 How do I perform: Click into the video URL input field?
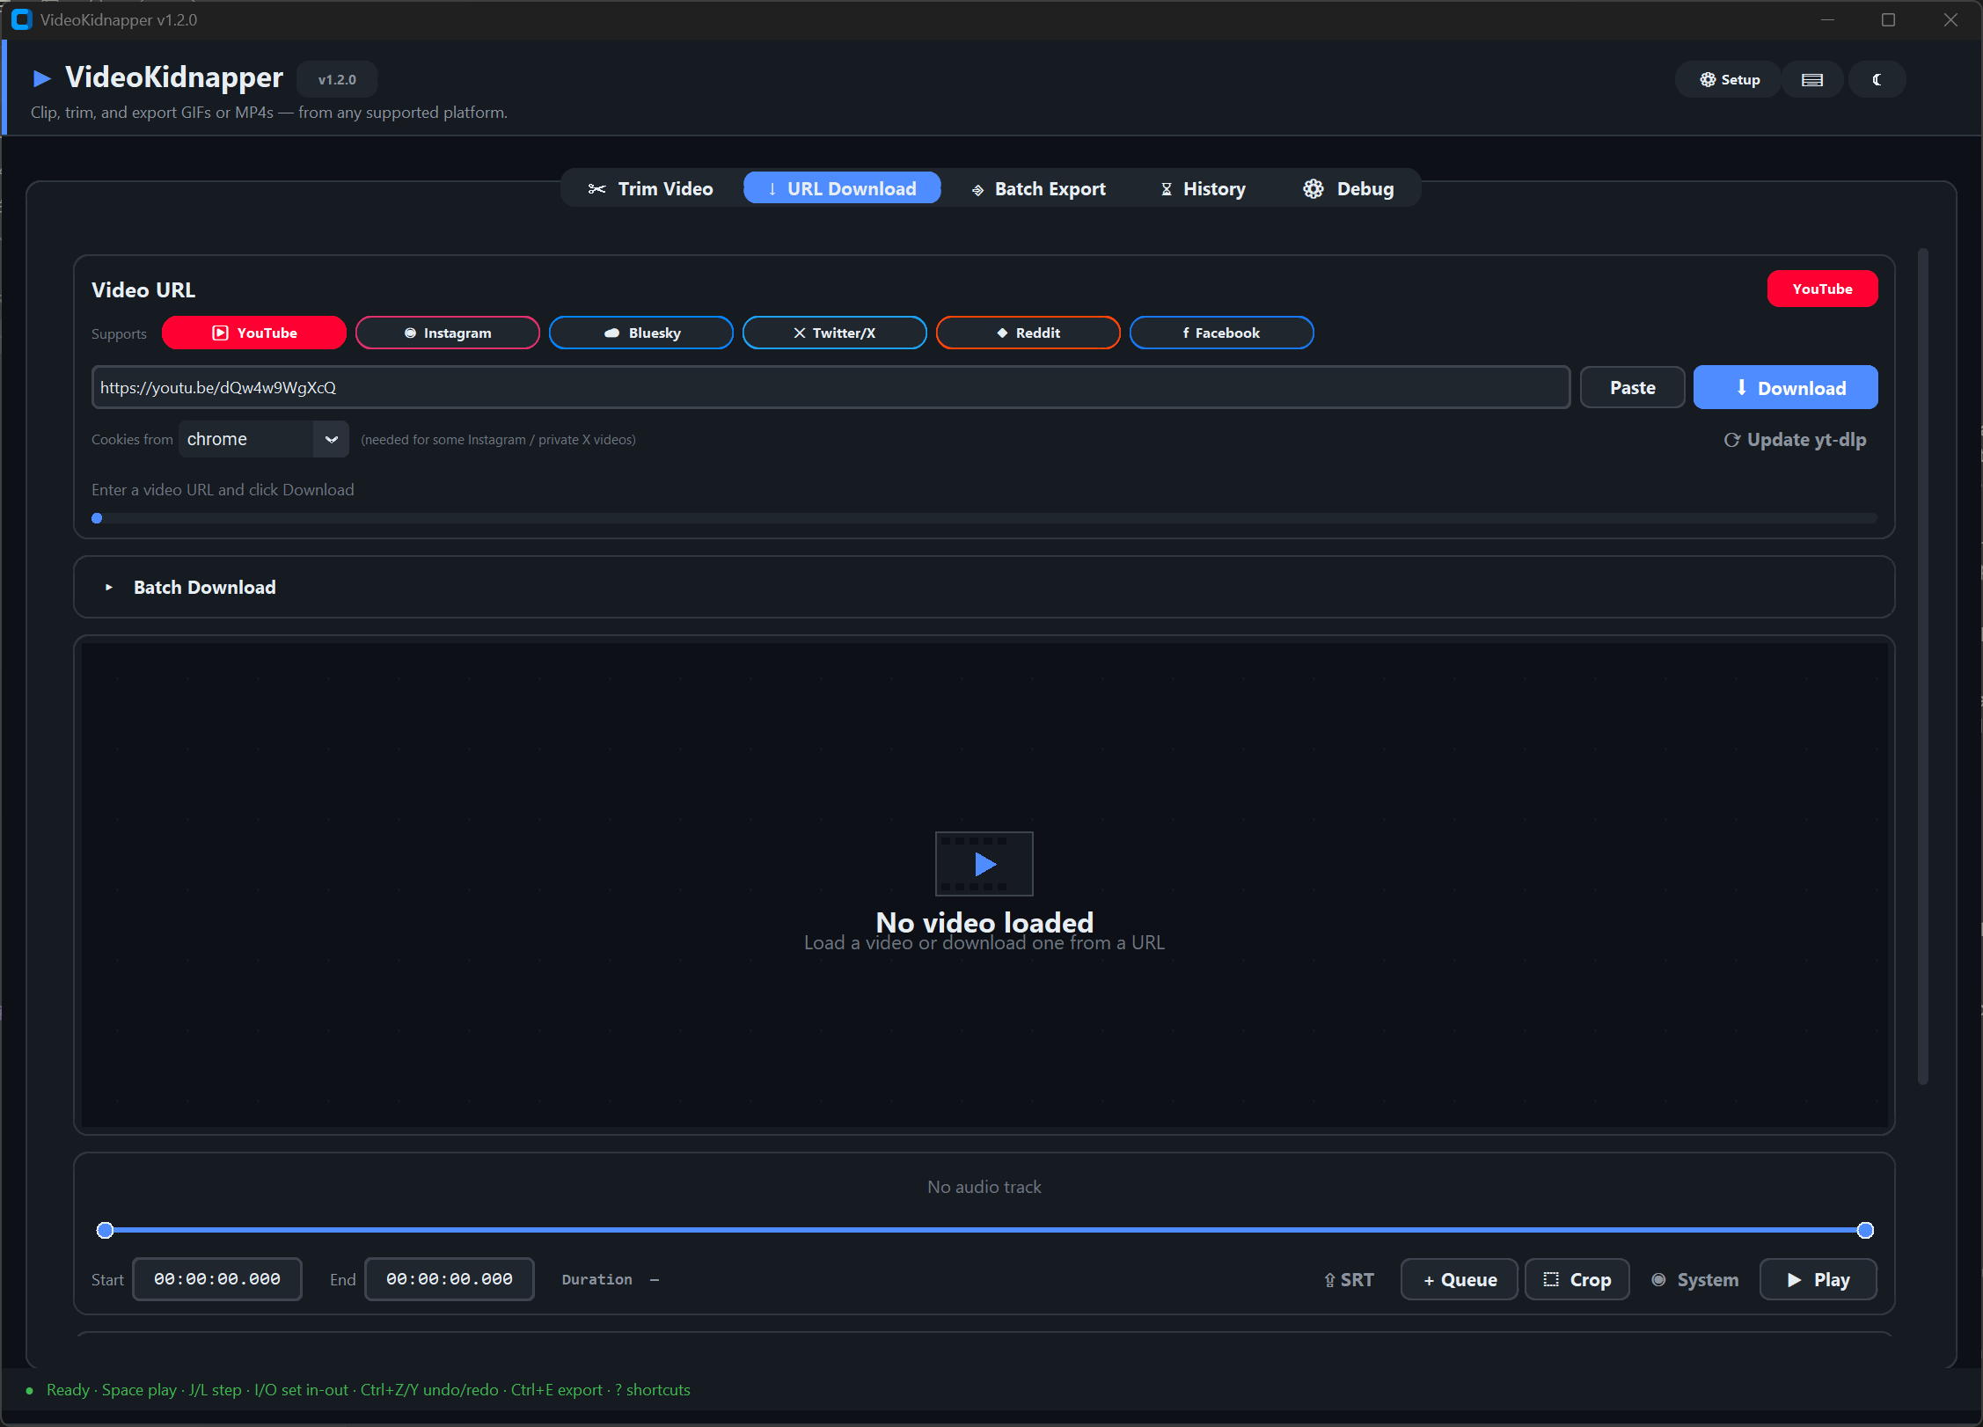click(x=831, y=387)
